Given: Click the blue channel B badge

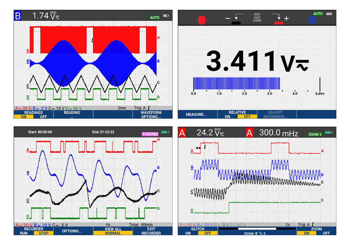Looking at the screenshot, I should point(17,15).
